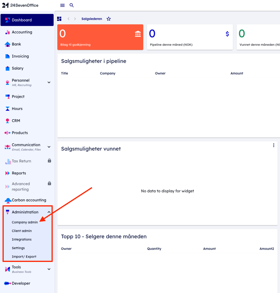Screen dimensions: 280x293
Task: Sort pipeline table by Amount column
Action: [x=236, y=73]
